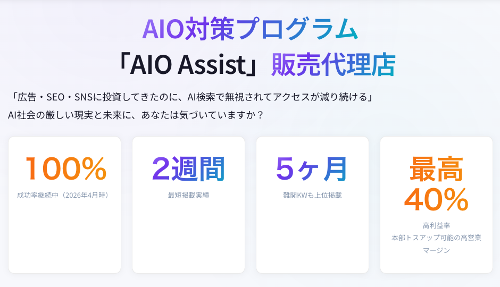This screenshot has width=500, height=287.
Task: Click the purple 2週間 figure
Action: click(188, 168)
